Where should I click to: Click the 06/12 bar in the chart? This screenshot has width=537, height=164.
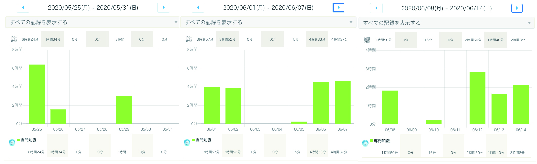pos(477,98)
